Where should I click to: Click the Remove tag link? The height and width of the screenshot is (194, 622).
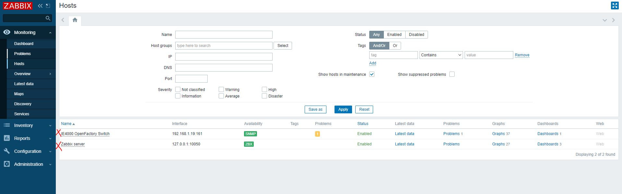point(522,55)
